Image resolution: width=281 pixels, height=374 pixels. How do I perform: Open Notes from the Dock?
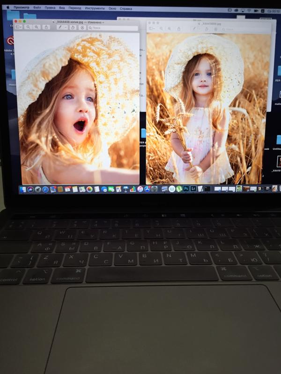75,190
